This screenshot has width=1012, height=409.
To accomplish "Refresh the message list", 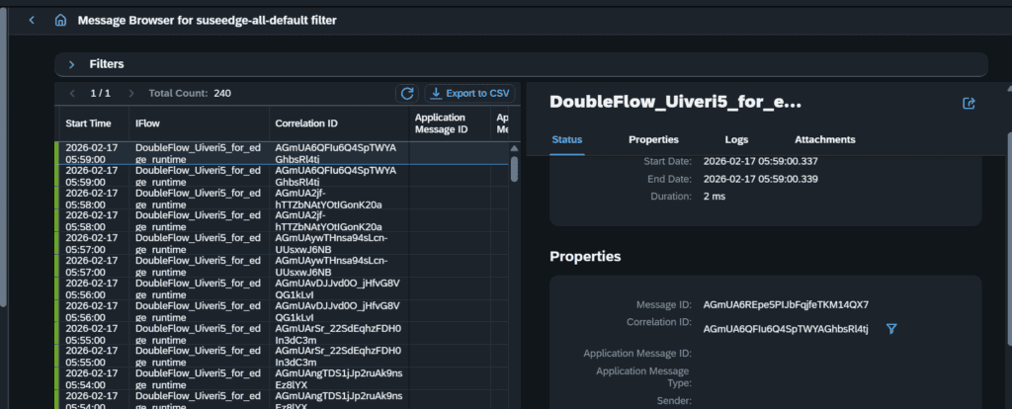I will click(407, 94).
